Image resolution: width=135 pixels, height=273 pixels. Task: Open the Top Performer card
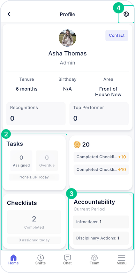click(x=99, y=114)
